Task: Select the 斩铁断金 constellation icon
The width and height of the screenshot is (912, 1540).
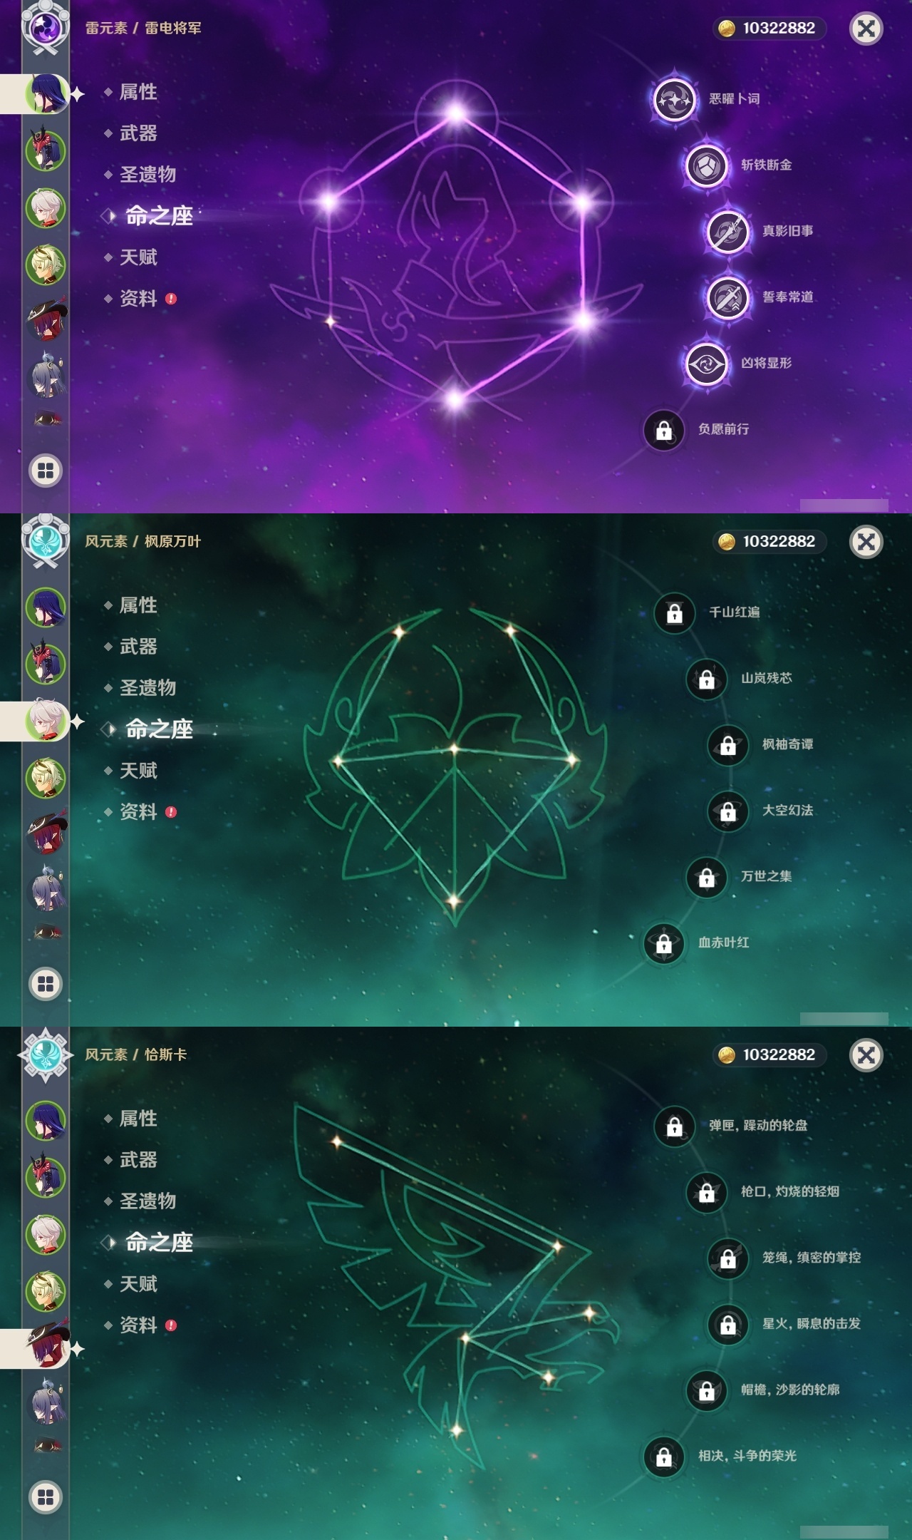Action: pos(706,165)
